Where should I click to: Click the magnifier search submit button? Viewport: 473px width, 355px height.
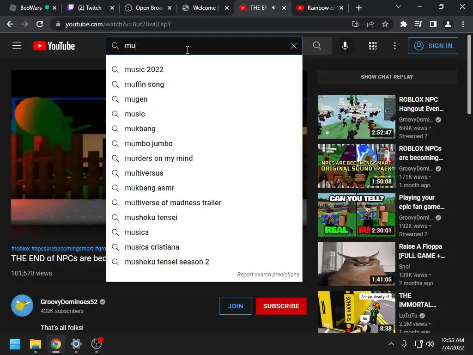pyautogui.click(x=317, y=46)
